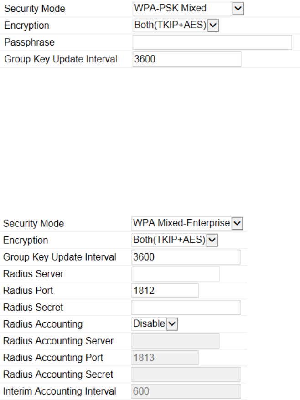Image resolution: width=300 pixels, height=400 pixels.
Task: Click Interim Accounting Interval field showing 600
Action: pyautogui.click(x=186, y=391)
